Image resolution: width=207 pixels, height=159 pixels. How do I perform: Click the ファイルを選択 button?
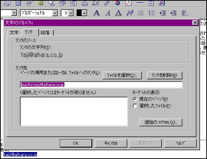pos(122,75)
